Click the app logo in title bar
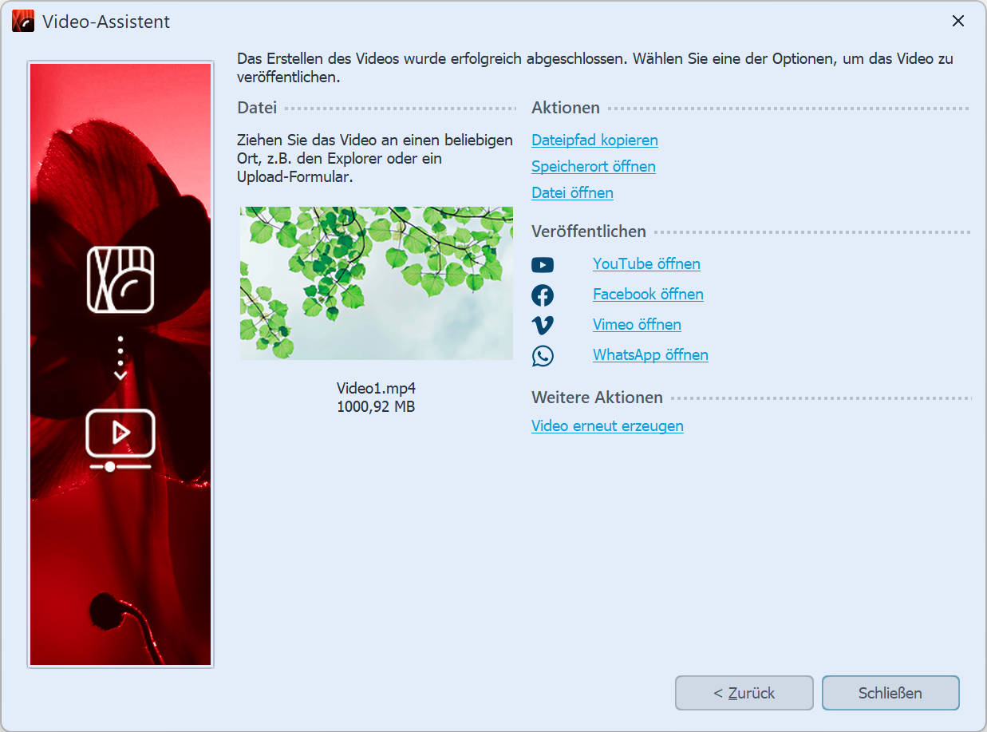The image size is (987, 732). click(23, 22)
